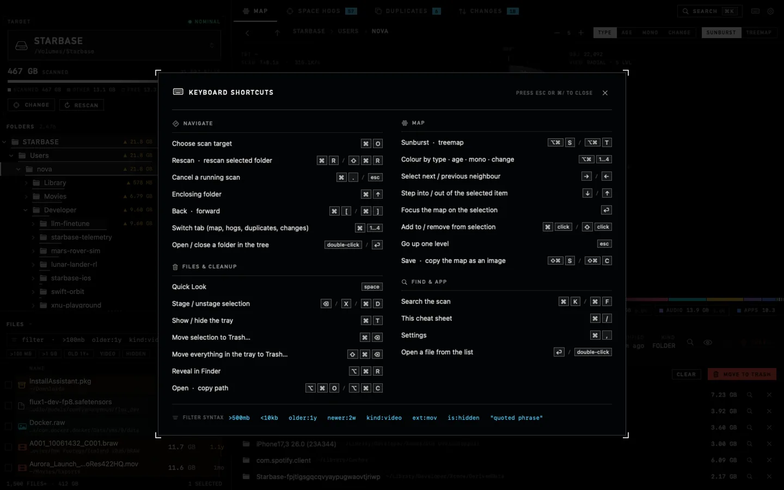Click the magnifier icon in the 3.60 GB row
Screen dimensions: 784x490
click(x=750, y=427)
